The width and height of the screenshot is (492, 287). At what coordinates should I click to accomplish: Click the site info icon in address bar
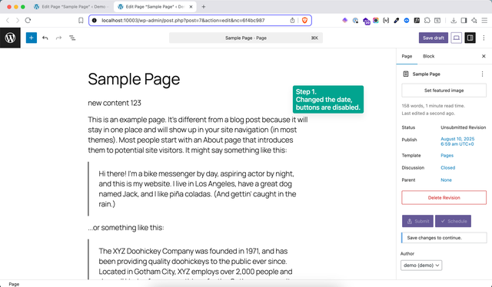[x=95, y=21]
